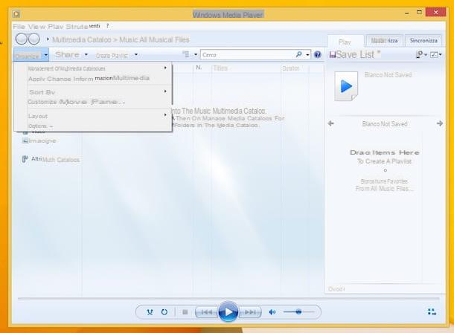The width and height of the screenshot is (454, 333).
Task: Click the left arrow beside Blanco Not Saved
Action: coord(331,123)
